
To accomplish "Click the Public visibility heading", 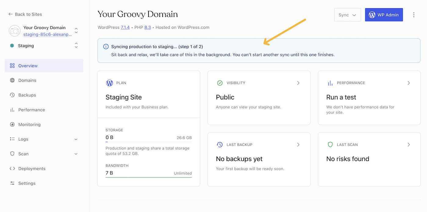I will point(225,97).
